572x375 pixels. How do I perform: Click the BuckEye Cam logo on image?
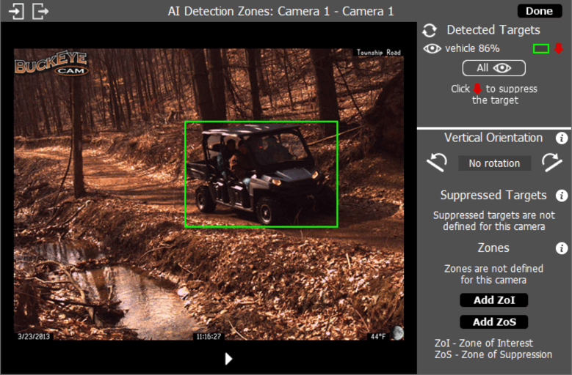[51, 66]
